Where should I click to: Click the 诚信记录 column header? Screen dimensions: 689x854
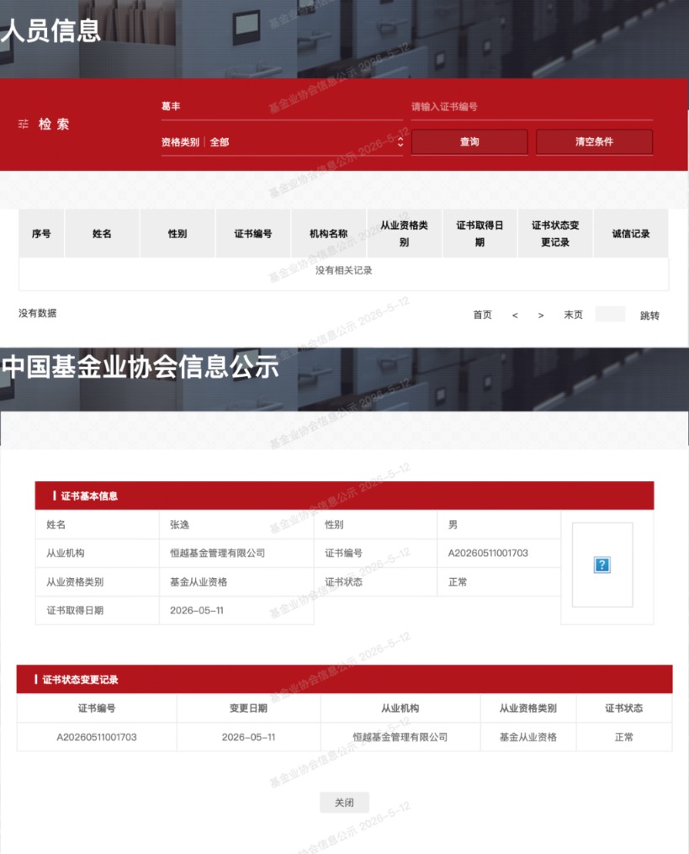631,233
